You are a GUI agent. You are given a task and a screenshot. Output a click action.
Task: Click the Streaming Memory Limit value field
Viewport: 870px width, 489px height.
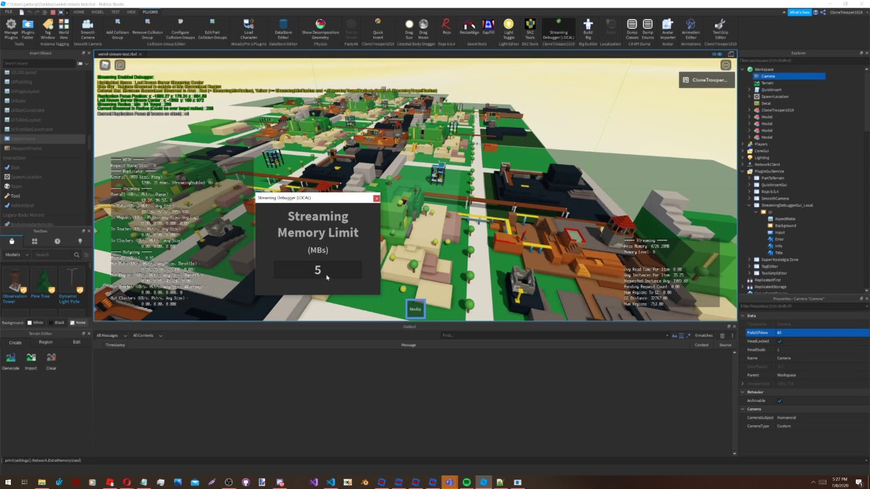317,270
